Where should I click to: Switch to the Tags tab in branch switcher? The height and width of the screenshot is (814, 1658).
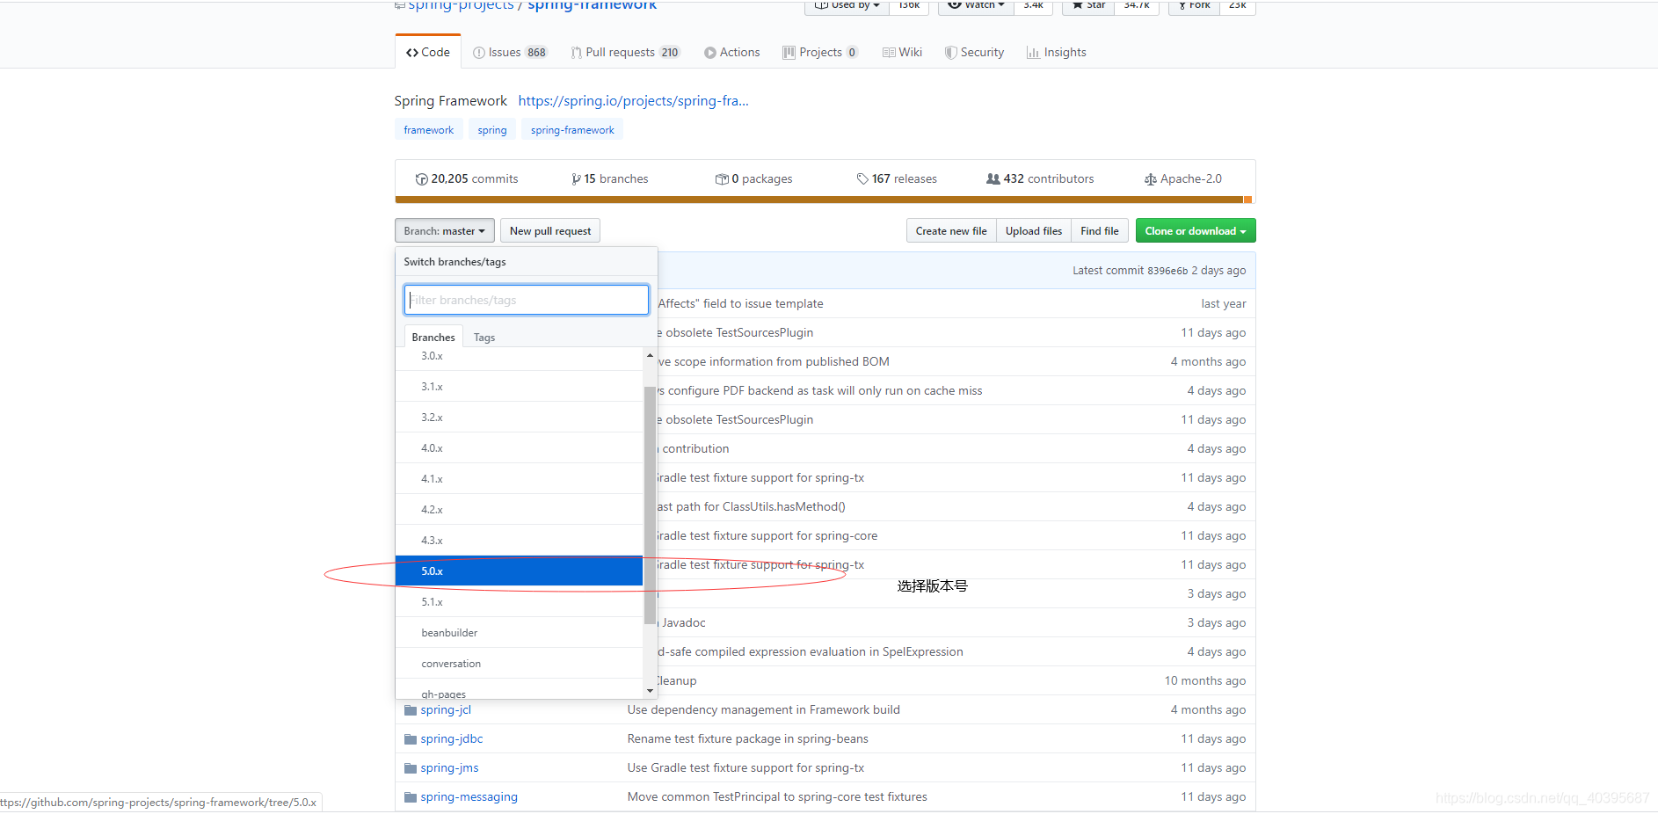pos(484,338)
